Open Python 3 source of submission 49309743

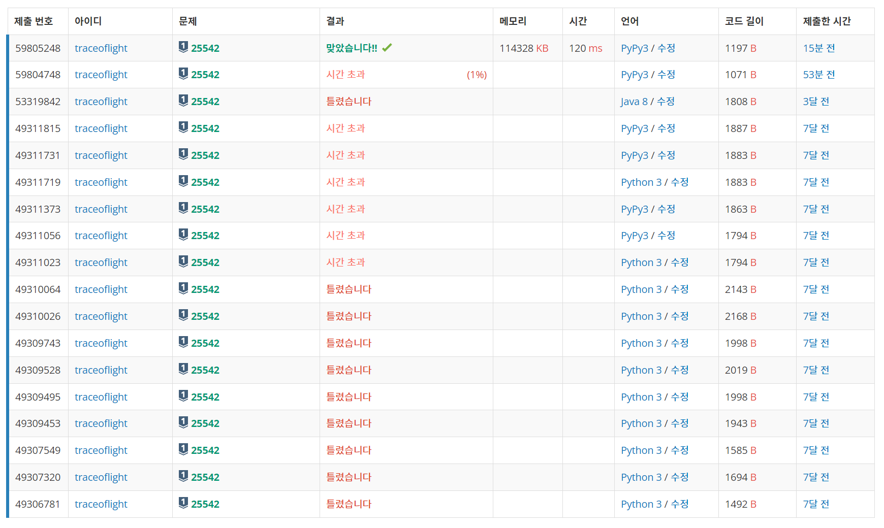coord(641,343)
